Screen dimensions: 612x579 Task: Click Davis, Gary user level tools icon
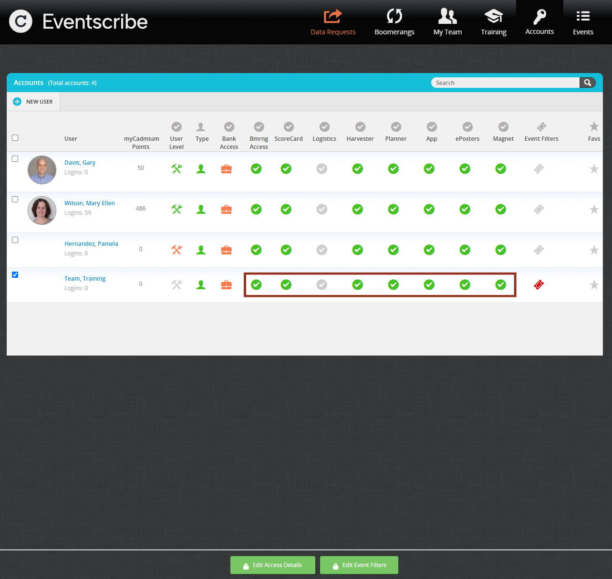point(176,168)
